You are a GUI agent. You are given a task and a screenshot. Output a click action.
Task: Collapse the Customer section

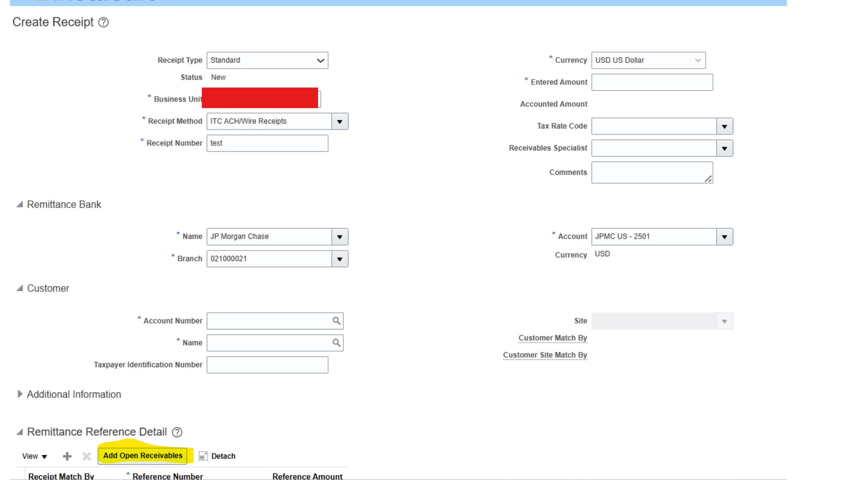click(20, 288)
